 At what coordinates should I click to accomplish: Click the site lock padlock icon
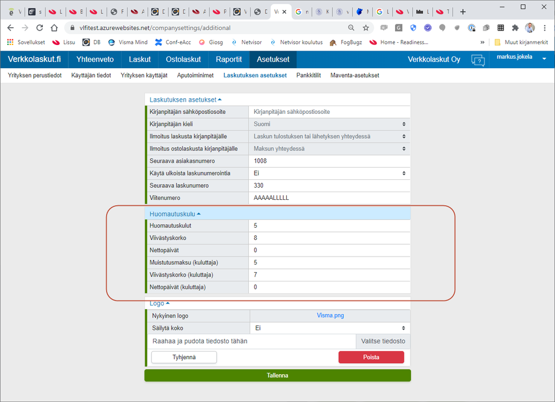73,28
